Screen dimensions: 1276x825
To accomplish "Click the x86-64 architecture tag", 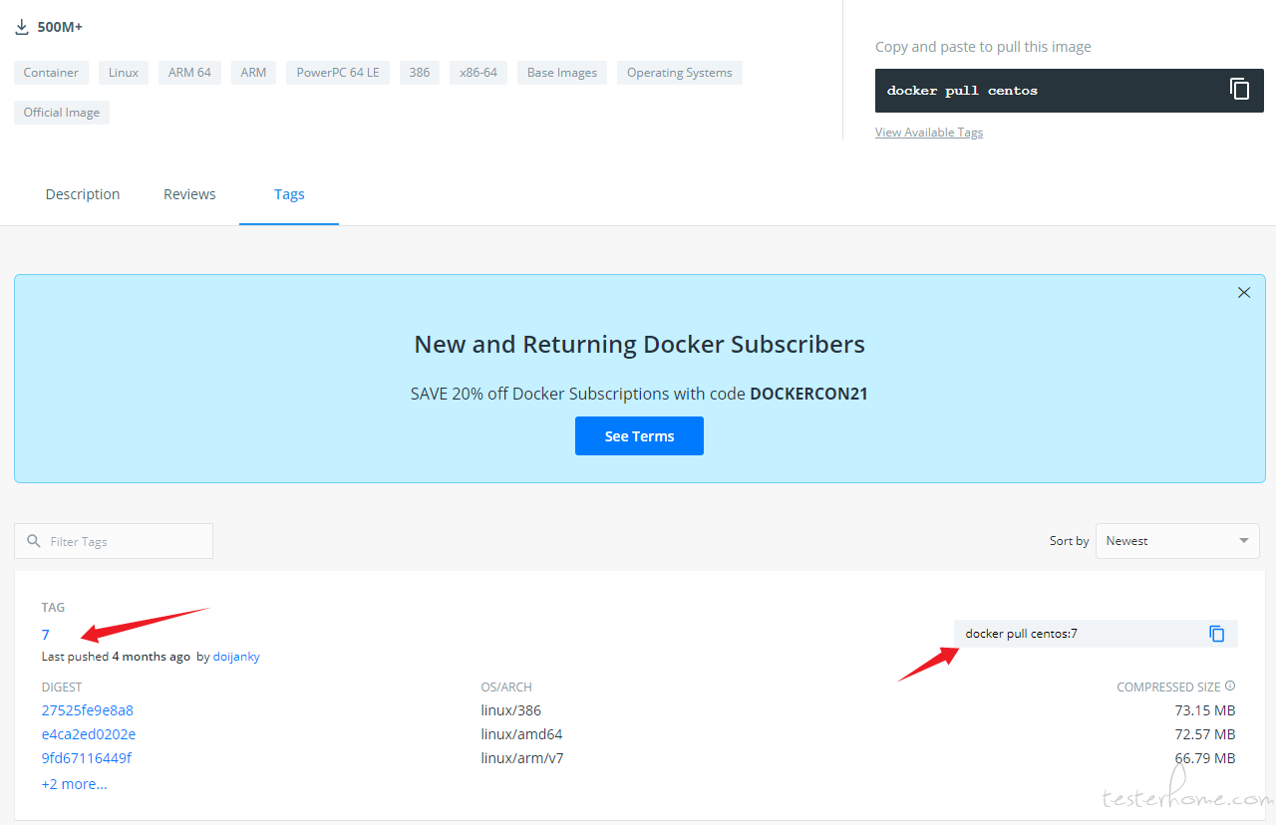I will 478,73.
